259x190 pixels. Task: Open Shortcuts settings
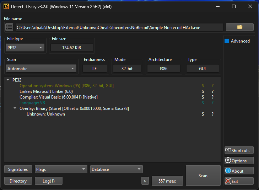coord(239,150)
